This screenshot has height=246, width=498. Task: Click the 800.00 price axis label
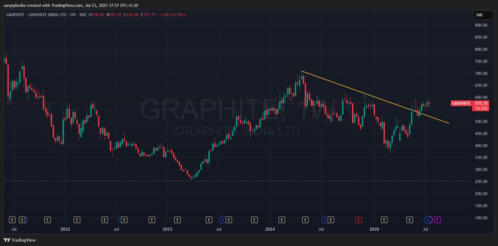[481, 49]
